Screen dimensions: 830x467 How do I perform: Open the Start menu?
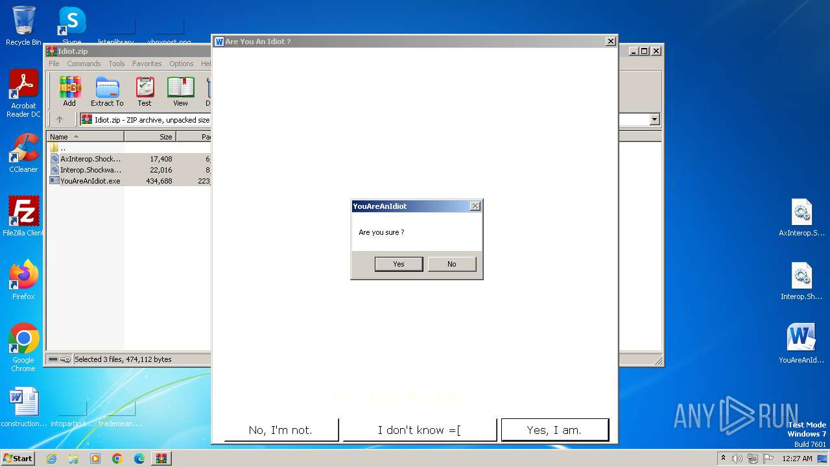tap(18, 459)
